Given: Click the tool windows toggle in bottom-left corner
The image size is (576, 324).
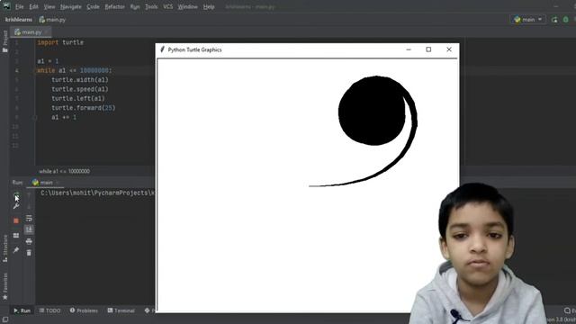Looking at the screenshot, I should tap(5, 319).
